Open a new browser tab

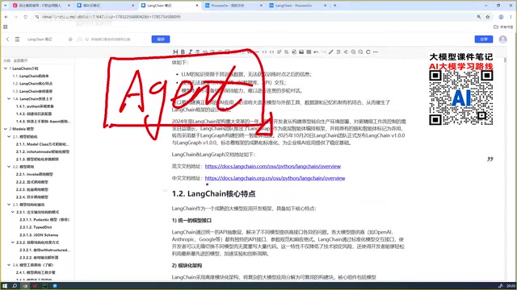point(335,6)
